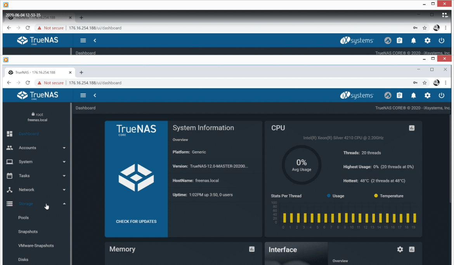Click the Not secure warning in front window
Screen dimensions: 454x265
pos(51,83)
